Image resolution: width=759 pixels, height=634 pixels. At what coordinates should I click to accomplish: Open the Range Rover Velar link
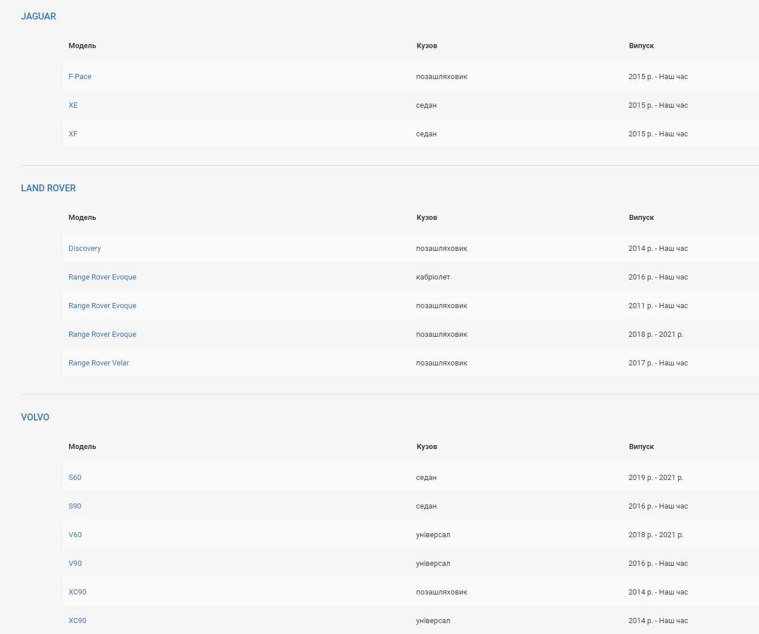[x=99, y=363]
